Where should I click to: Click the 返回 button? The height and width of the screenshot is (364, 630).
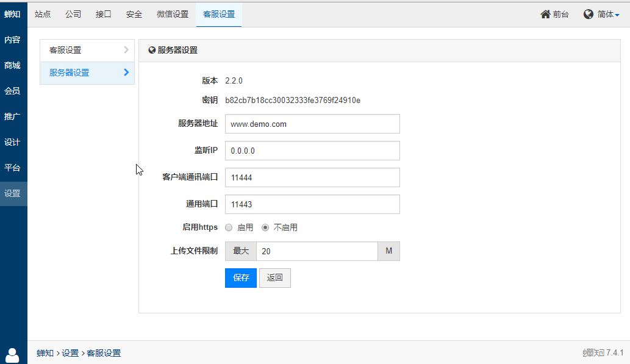[x=275, y=278]
